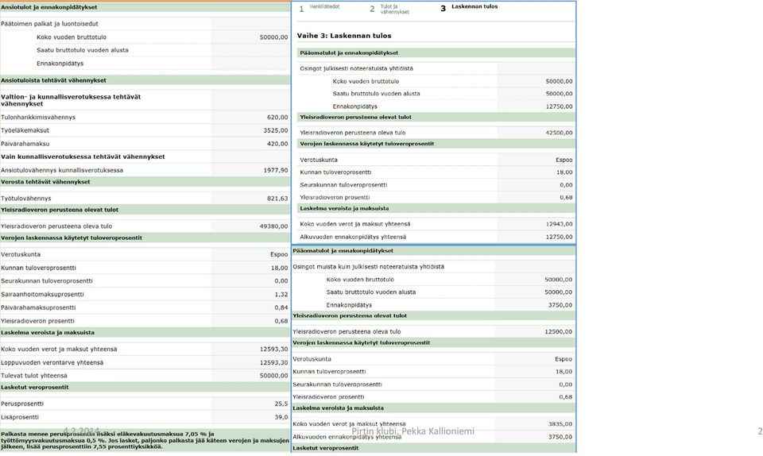Click the 'Verosta tehtävät vähennykset' header
The image size is (763, 456).
(145, 182)
